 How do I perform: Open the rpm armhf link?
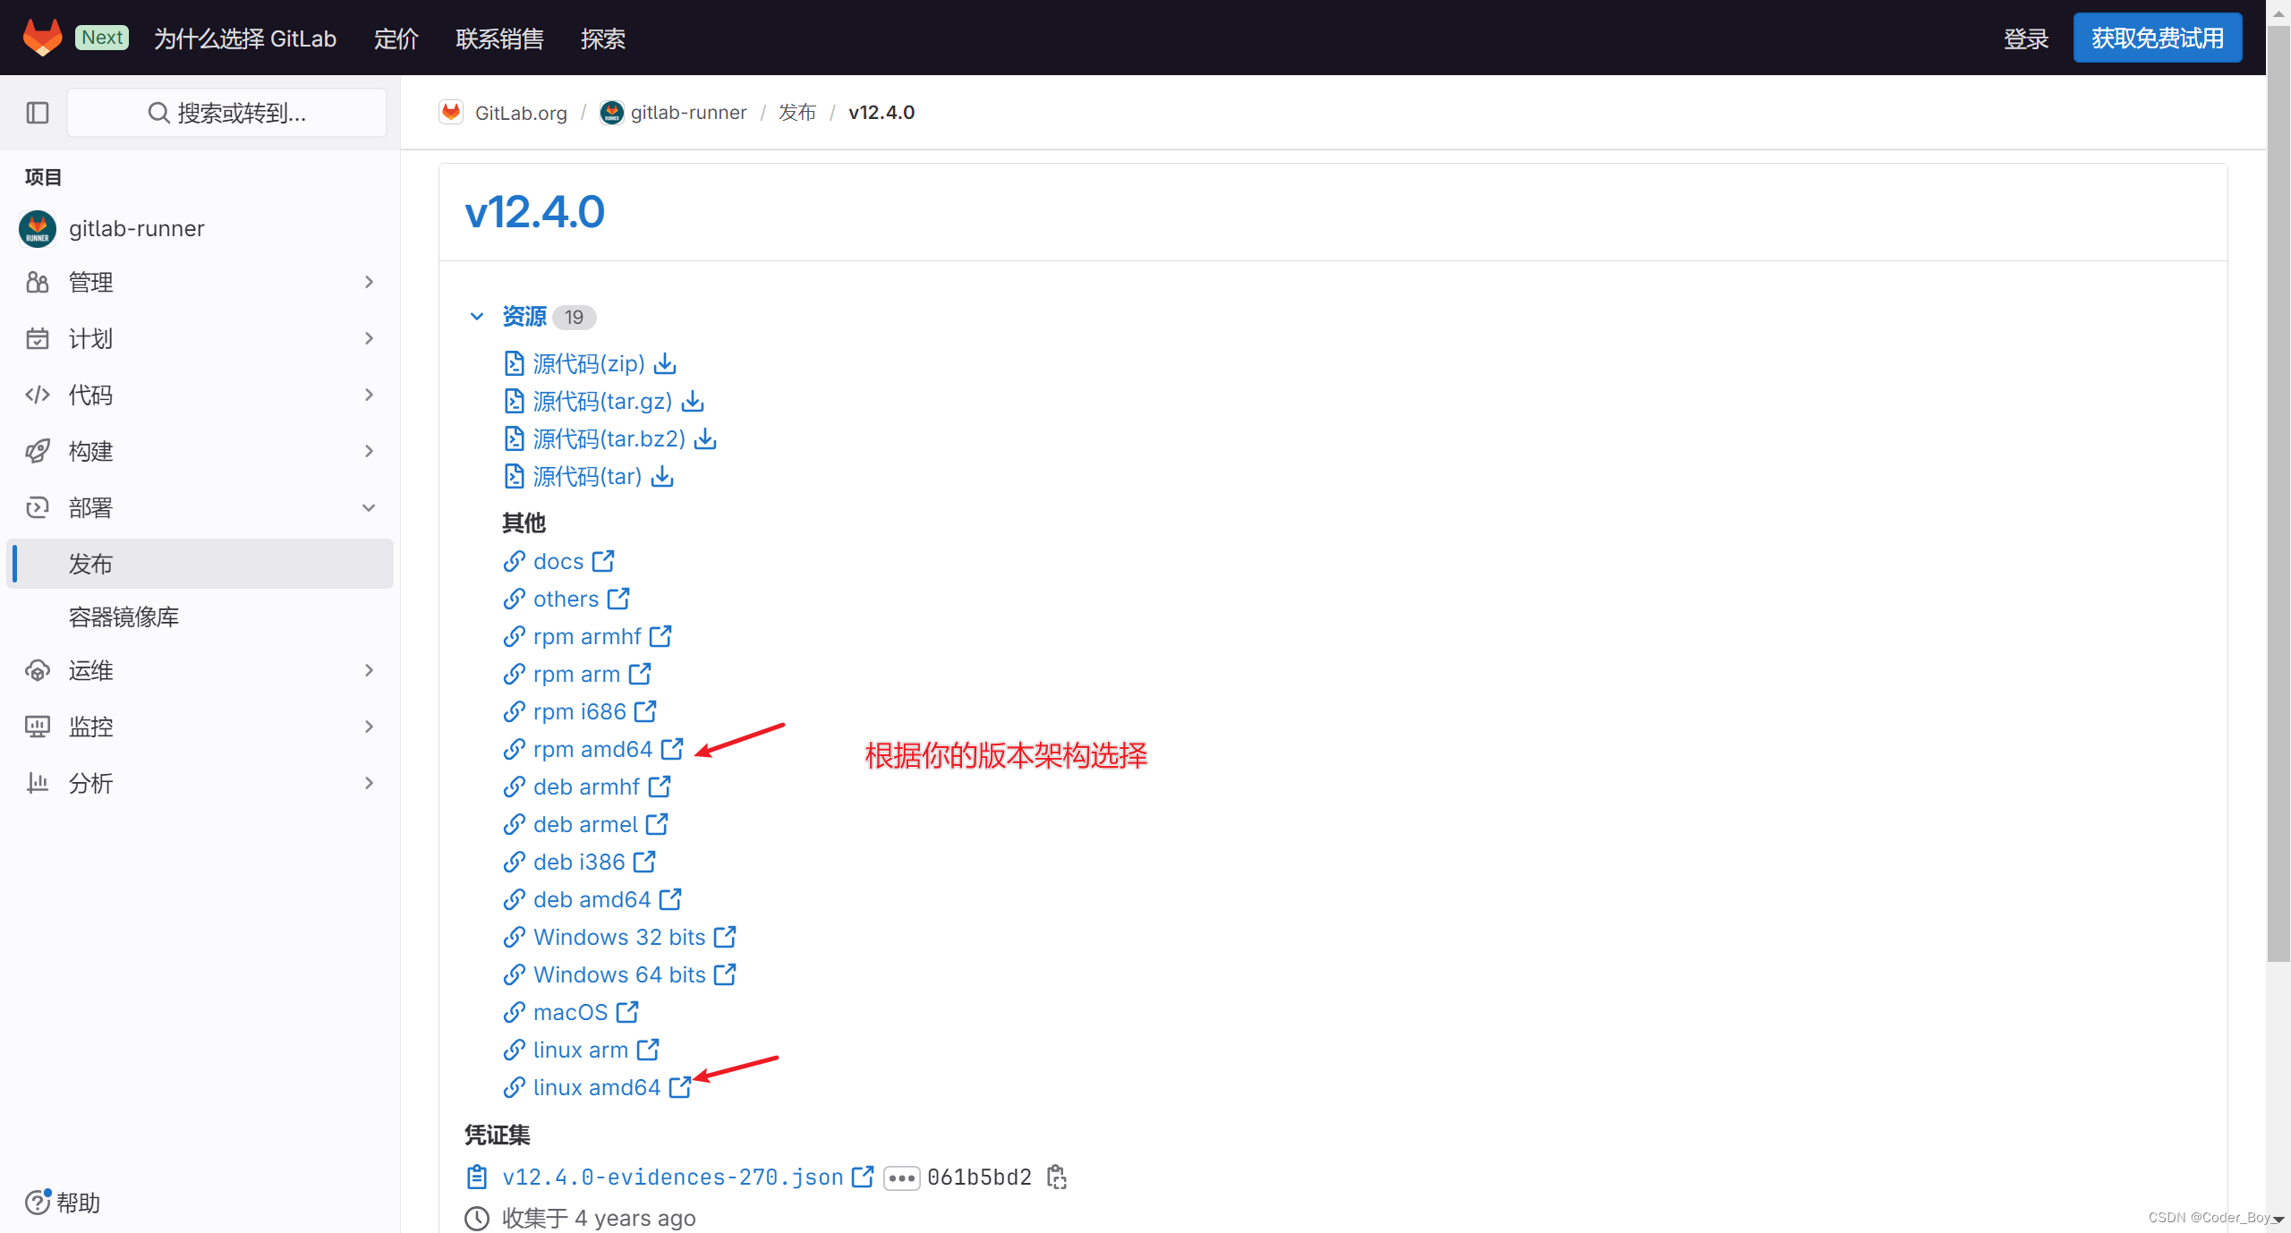pyautogui.click(x=587, y=636)
